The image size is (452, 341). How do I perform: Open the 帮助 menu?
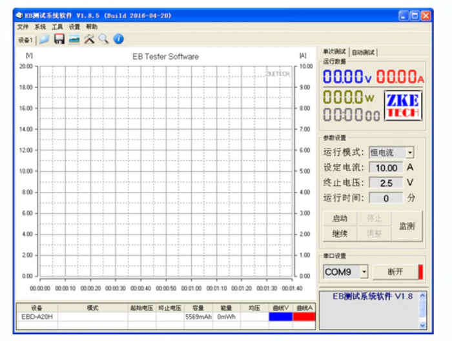[x=92, y=27]
